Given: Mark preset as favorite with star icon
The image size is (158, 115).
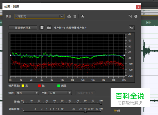Looking at the screenshot, I should 82,16.
